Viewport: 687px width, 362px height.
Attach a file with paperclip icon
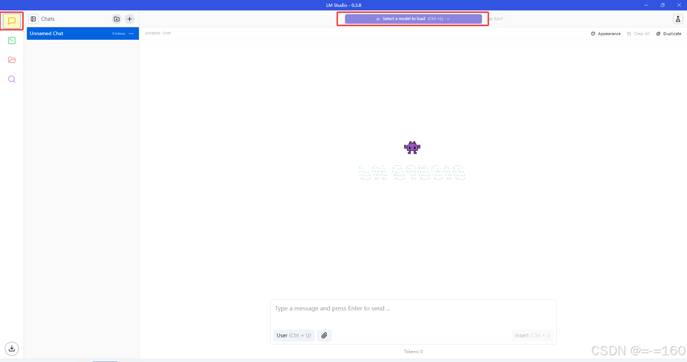coord(324,336)
